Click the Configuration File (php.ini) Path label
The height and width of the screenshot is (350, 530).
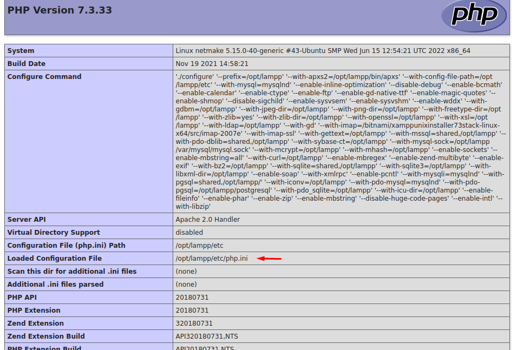[x=66, y=246]
